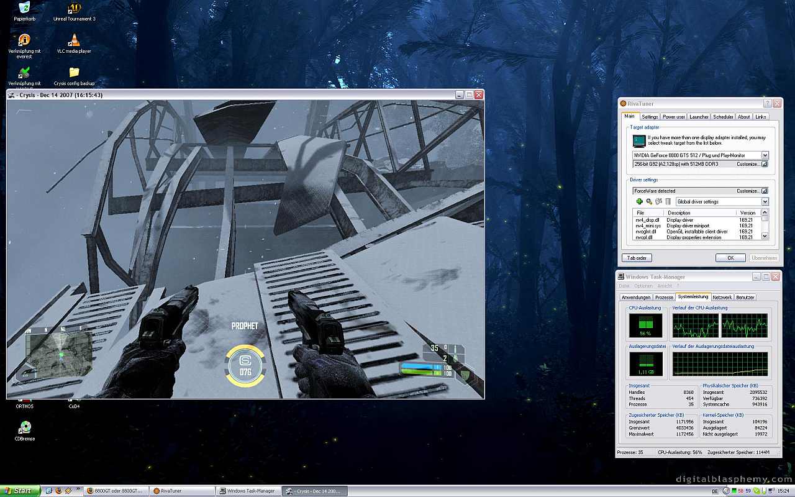Click Customize arrow next to ForceWare detected
Image resolution: width=795 pixels, height=497 pixels.
pyautogui.click(x=765, y=191)
